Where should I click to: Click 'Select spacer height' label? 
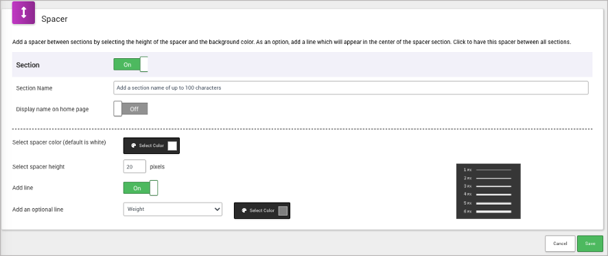(38, 167)
